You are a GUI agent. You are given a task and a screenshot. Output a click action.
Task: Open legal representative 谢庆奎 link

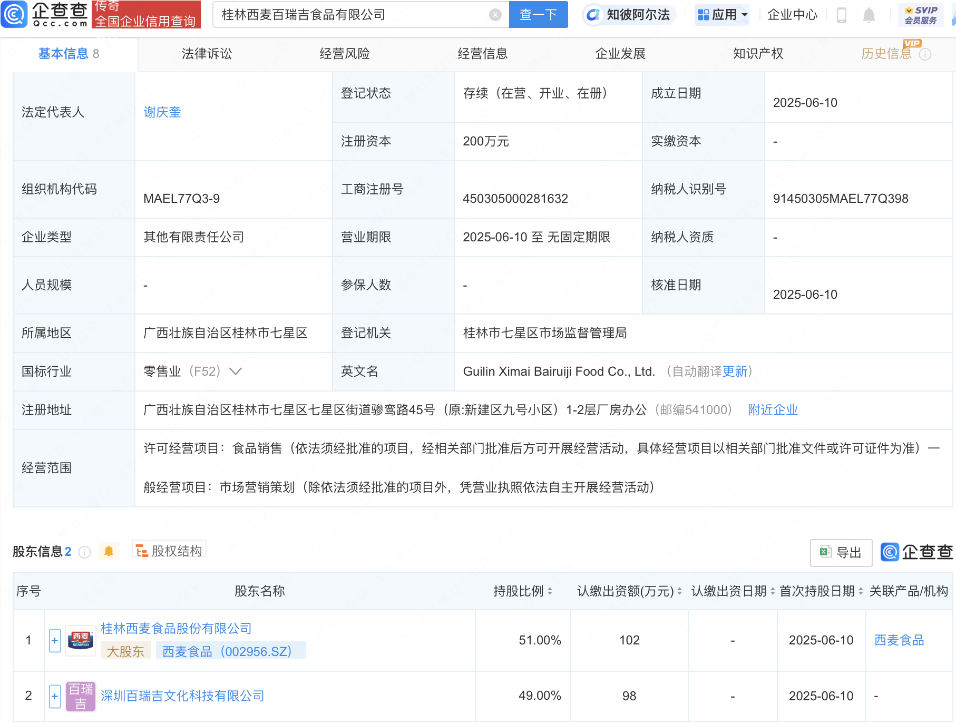pos(162,112)
